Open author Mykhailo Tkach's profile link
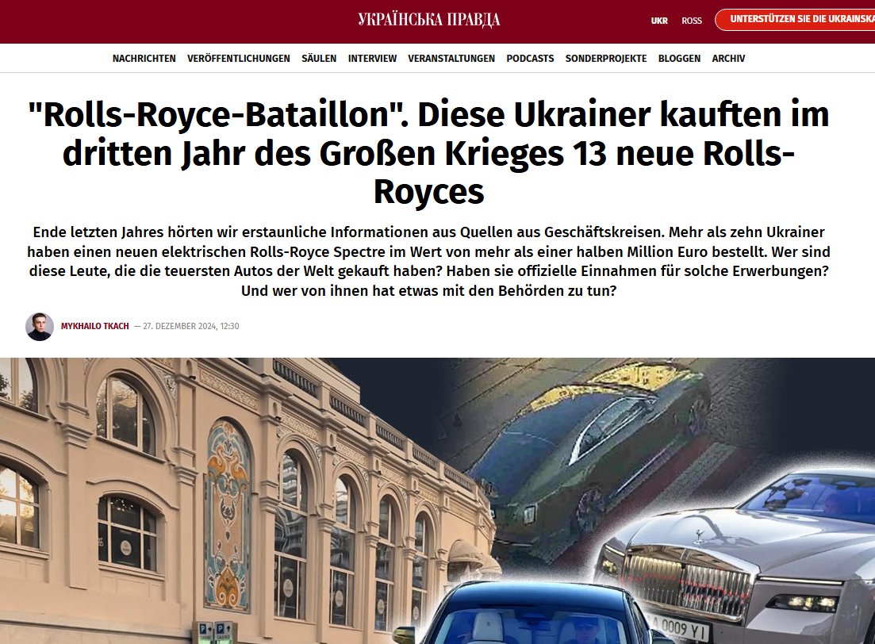 coord(95,326)
